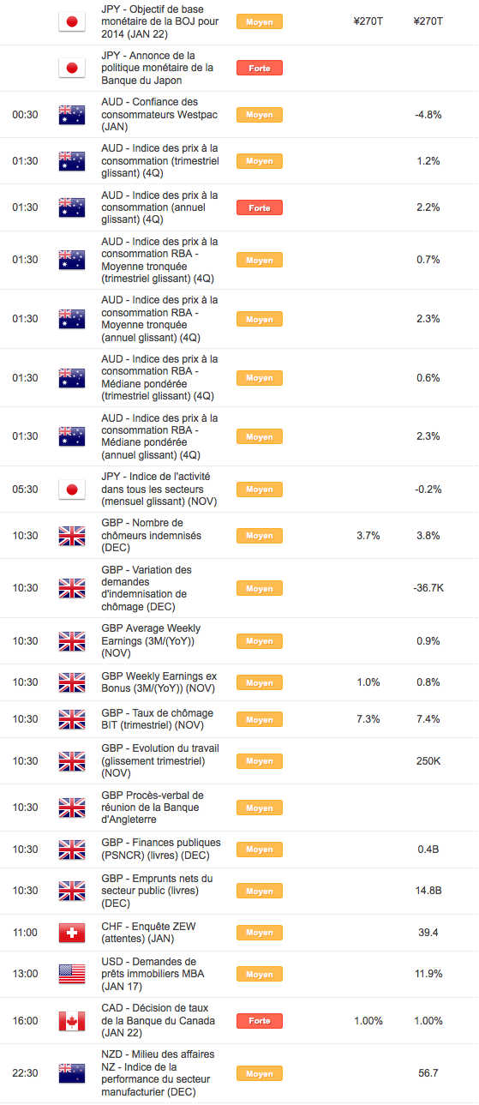Open the GBP Finances publiques (PSNCR) event
Image resolution: width=479 pixels, height=1105 pixels.
tap(160, 849)
